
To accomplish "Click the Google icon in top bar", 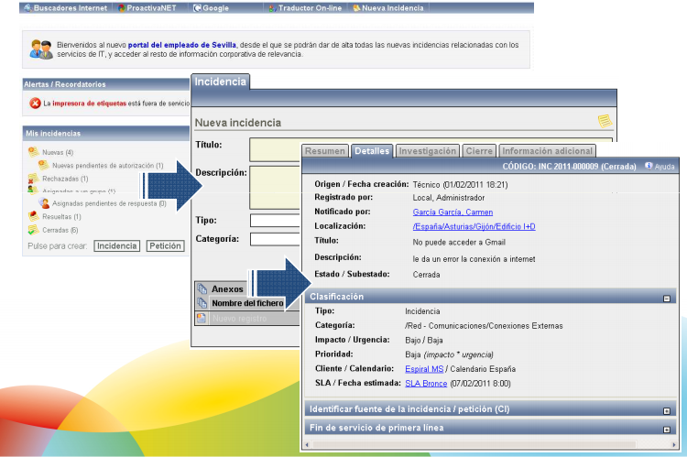I will point(197,8).
